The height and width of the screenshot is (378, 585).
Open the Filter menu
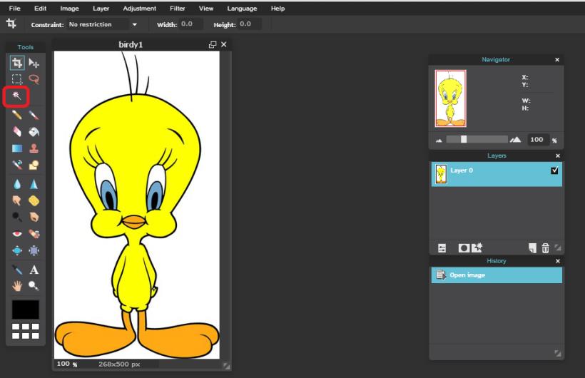point(178,9)
